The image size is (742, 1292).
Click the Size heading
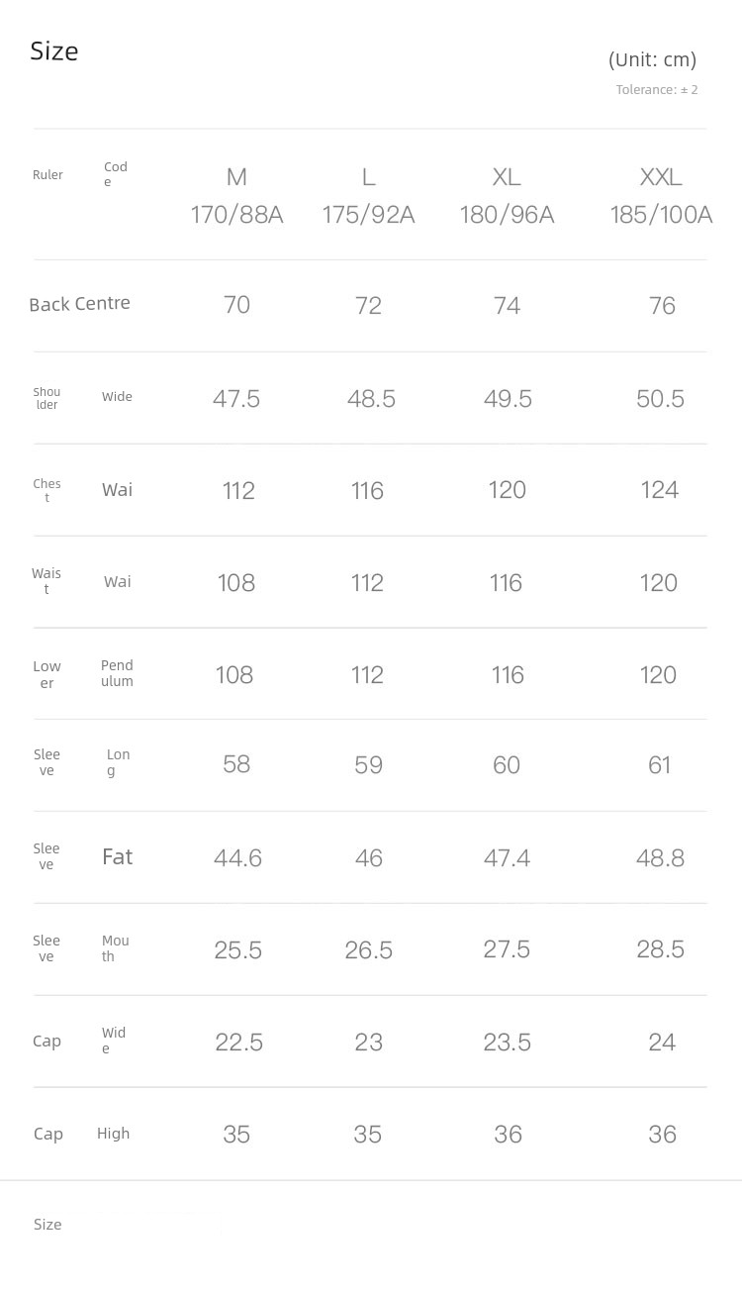tap(54, 51)
